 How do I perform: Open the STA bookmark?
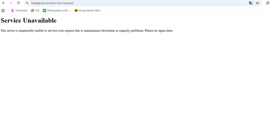coord(37,10)
